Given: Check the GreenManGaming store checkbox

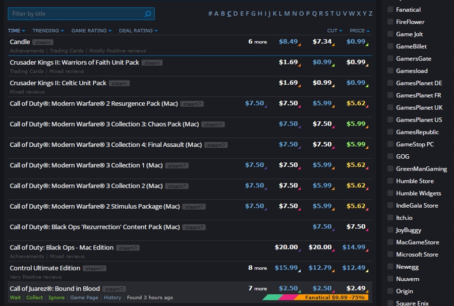Looking at the screenshot, I should [x=390, y=168].
